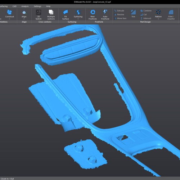Open the Multiple sections tool
This screenshot has height=180, width=180.
51,15
